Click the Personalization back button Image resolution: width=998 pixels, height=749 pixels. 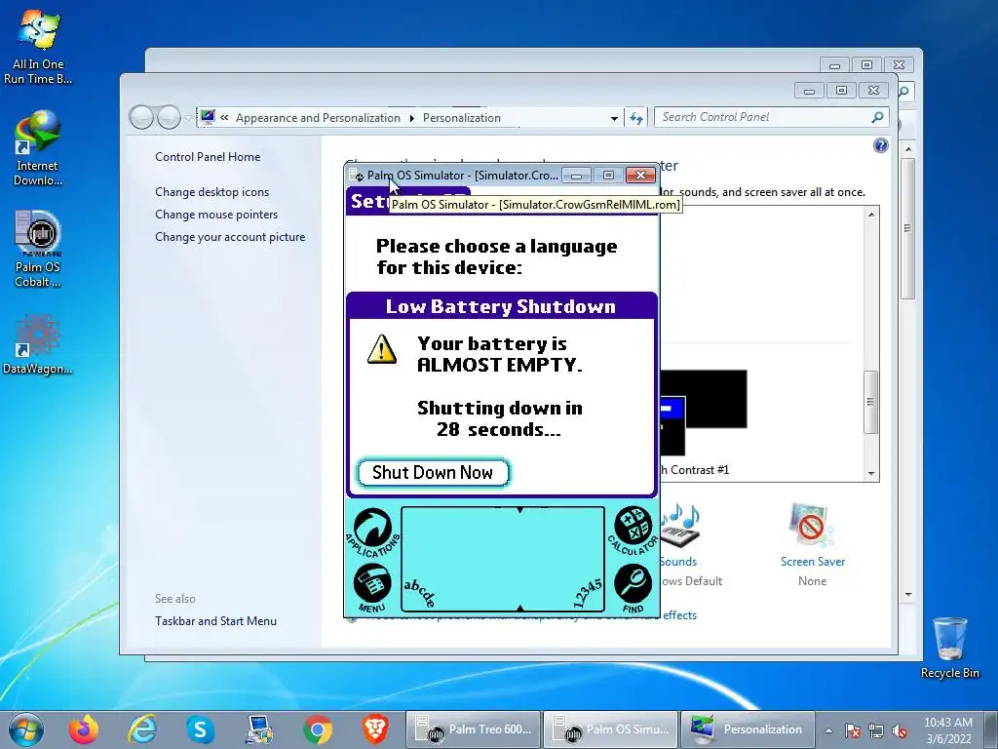pyautogui.click(x=141, y=117)
